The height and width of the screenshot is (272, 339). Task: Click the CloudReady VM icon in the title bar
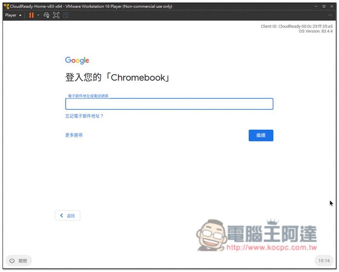6,6
